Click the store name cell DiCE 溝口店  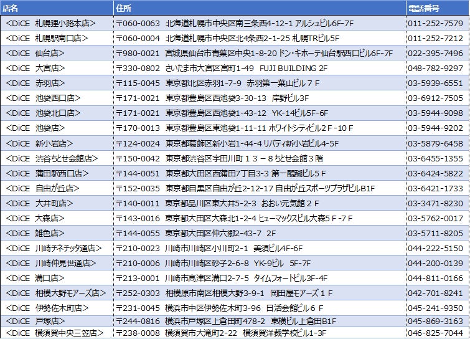coord(57,279)
